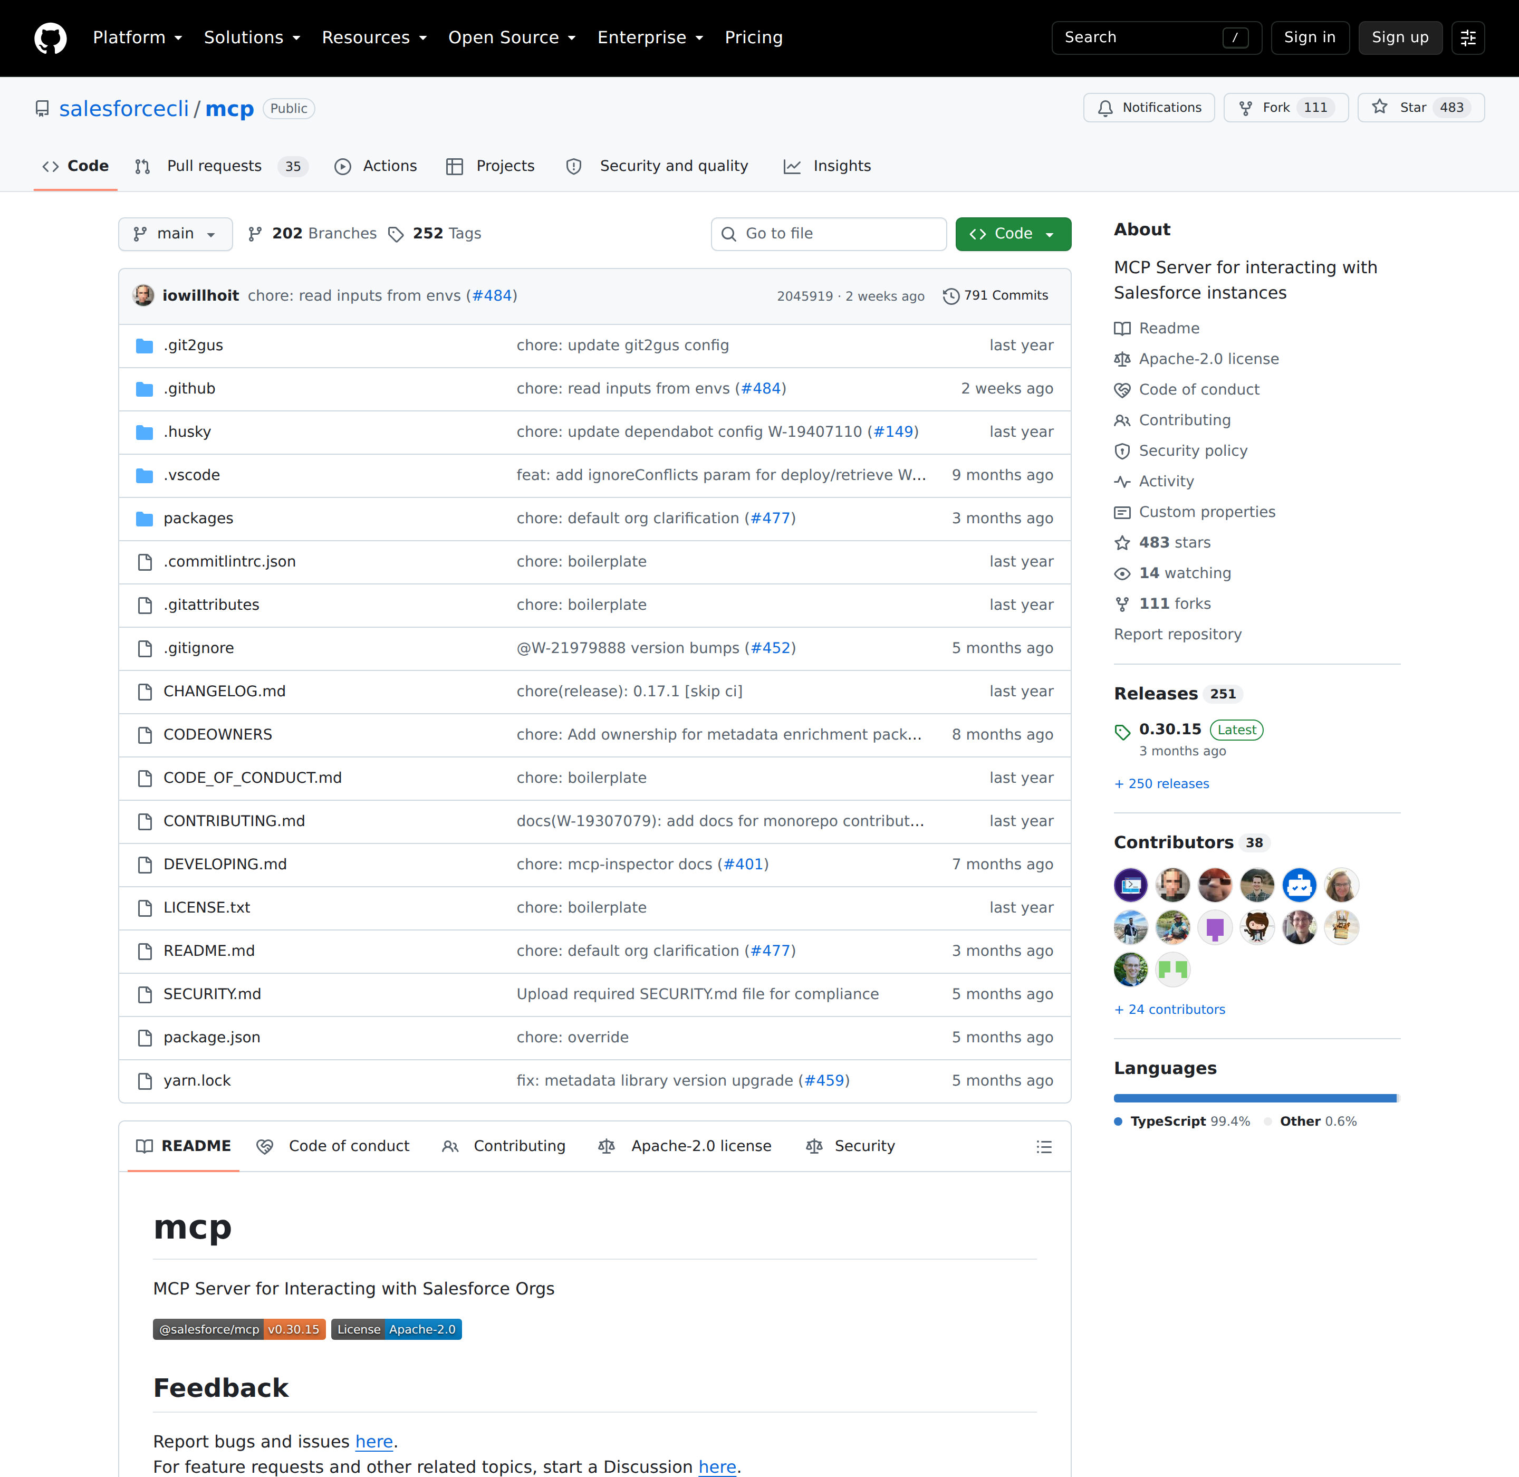Star the mcp repository
Screen dimensions: 1519x1477
point(1420,108)
